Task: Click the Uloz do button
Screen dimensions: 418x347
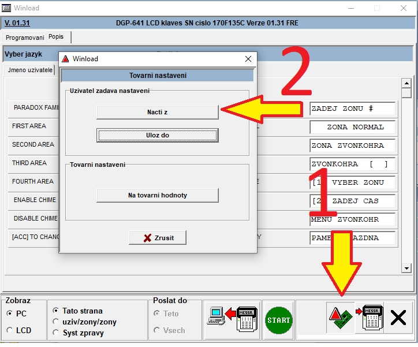Action: coord(157,135)
